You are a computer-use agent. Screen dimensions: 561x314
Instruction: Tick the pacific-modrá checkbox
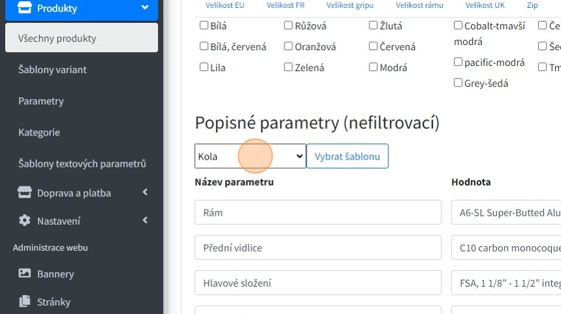point(458,62)
